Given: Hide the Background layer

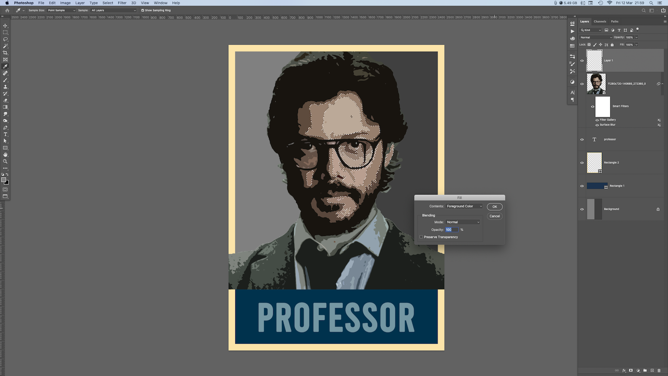Looking at the screenshot, I should click(x=582, y=209).
